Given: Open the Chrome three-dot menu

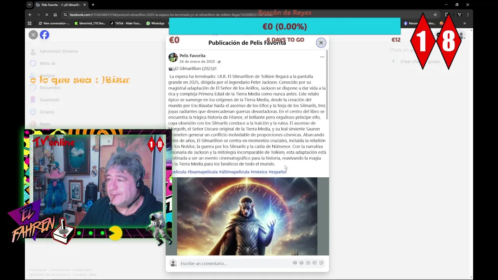Looking at the screenshot, I should click(x=468, y=15).
